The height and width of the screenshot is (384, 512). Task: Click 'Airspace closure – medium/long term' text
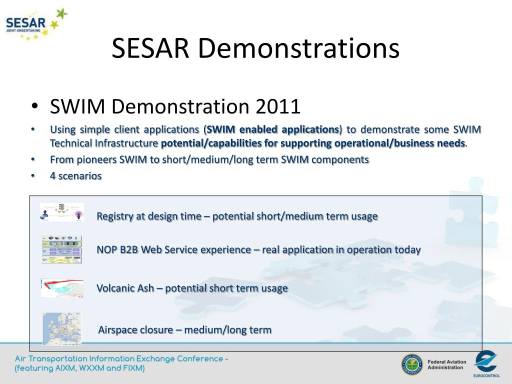(185, 330)
